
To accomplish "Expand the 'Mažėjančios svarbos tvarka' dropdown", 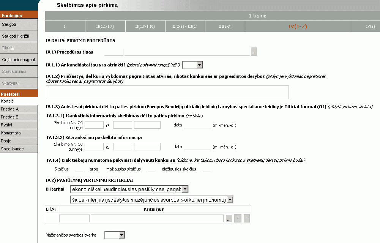I will click(x=121, y=235).
